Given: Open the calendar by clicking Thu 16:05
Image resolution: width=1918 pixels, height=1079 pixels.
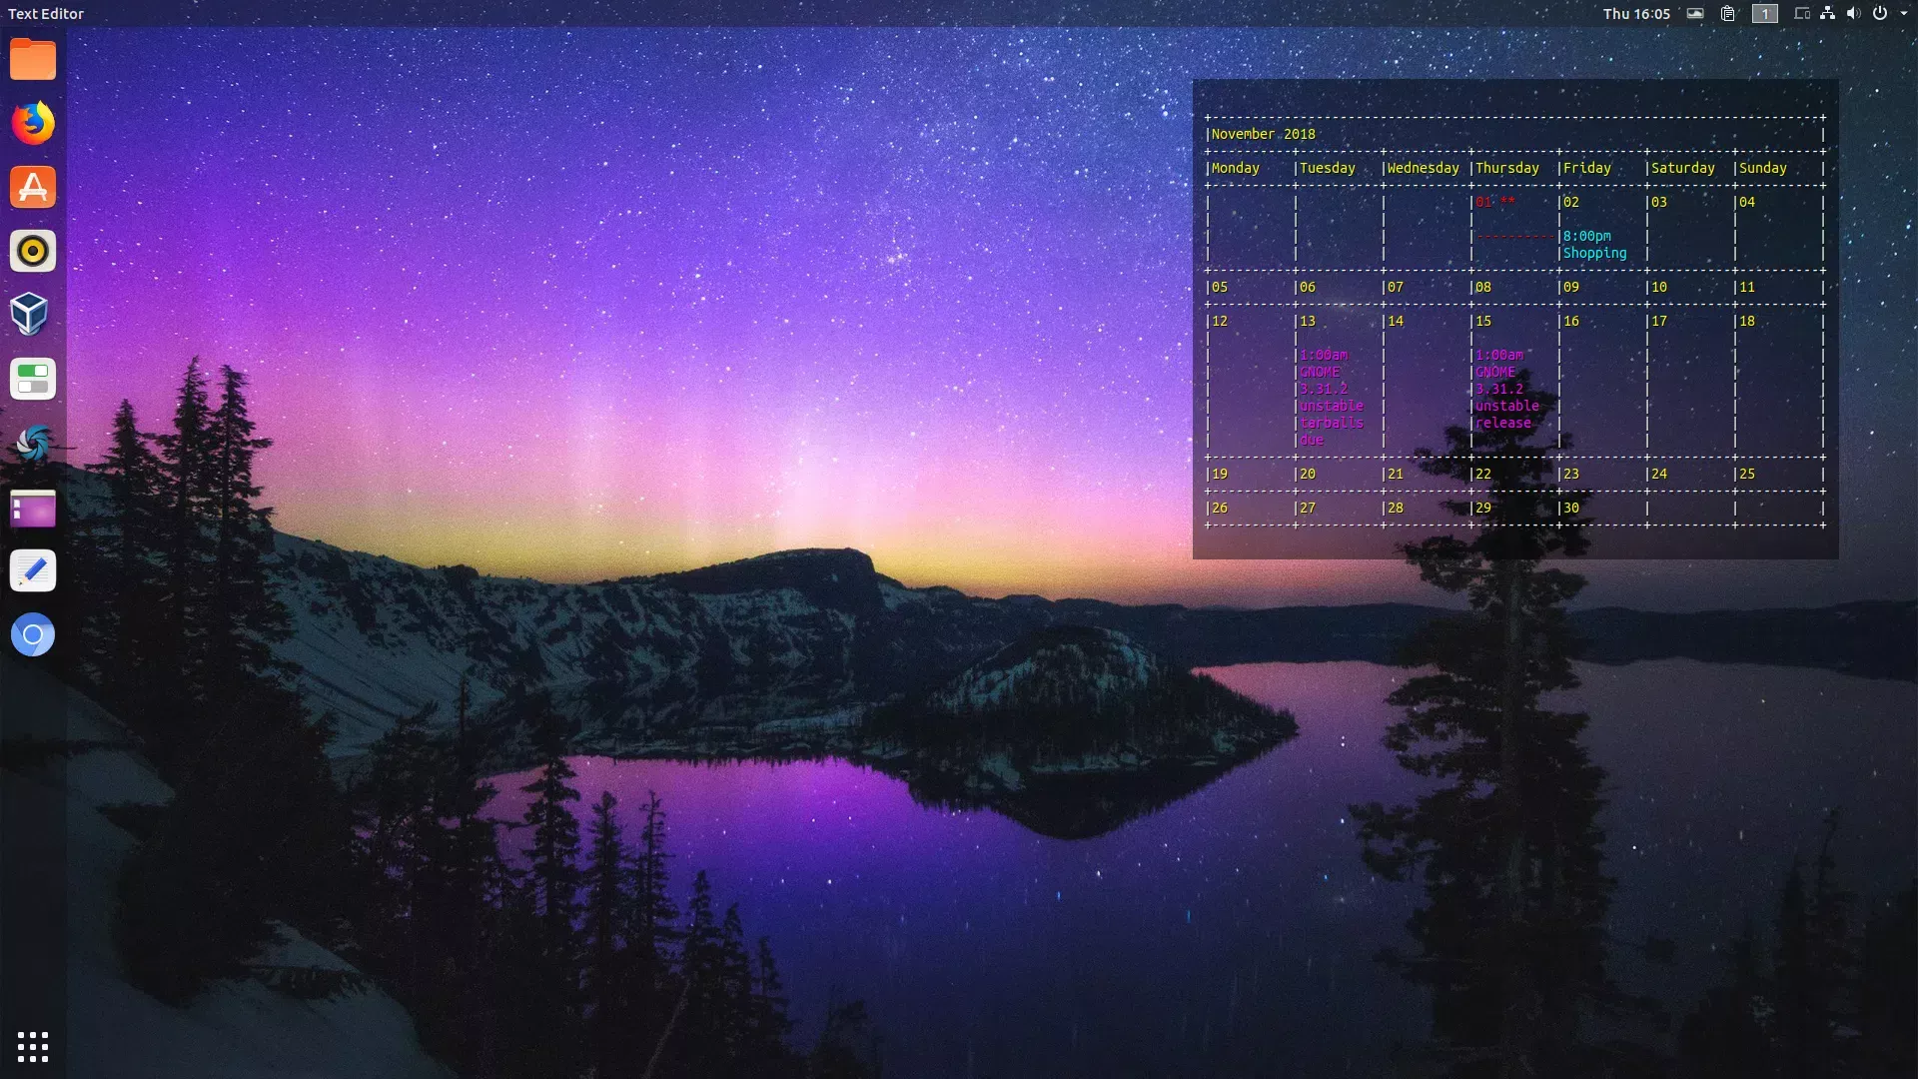Looking at the screenshot, I should coord(1638,13).
